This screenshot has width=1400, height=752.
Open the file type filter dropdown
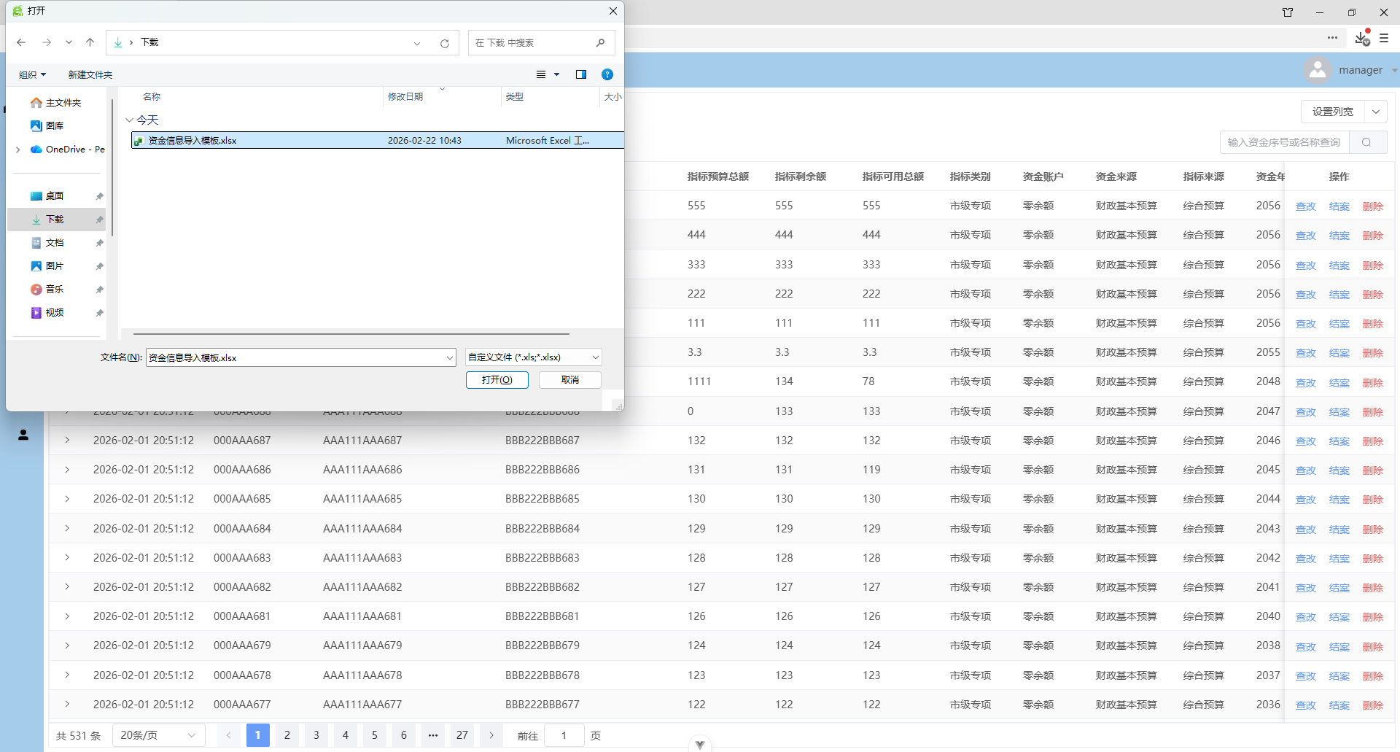pyautogui.click(x=534, y=357)
